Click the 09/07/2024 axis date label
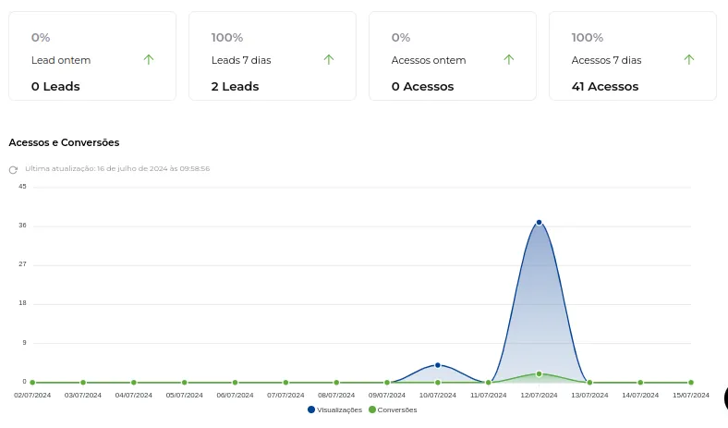Viewport: 728px width, 428px height. tap(387, 395)
